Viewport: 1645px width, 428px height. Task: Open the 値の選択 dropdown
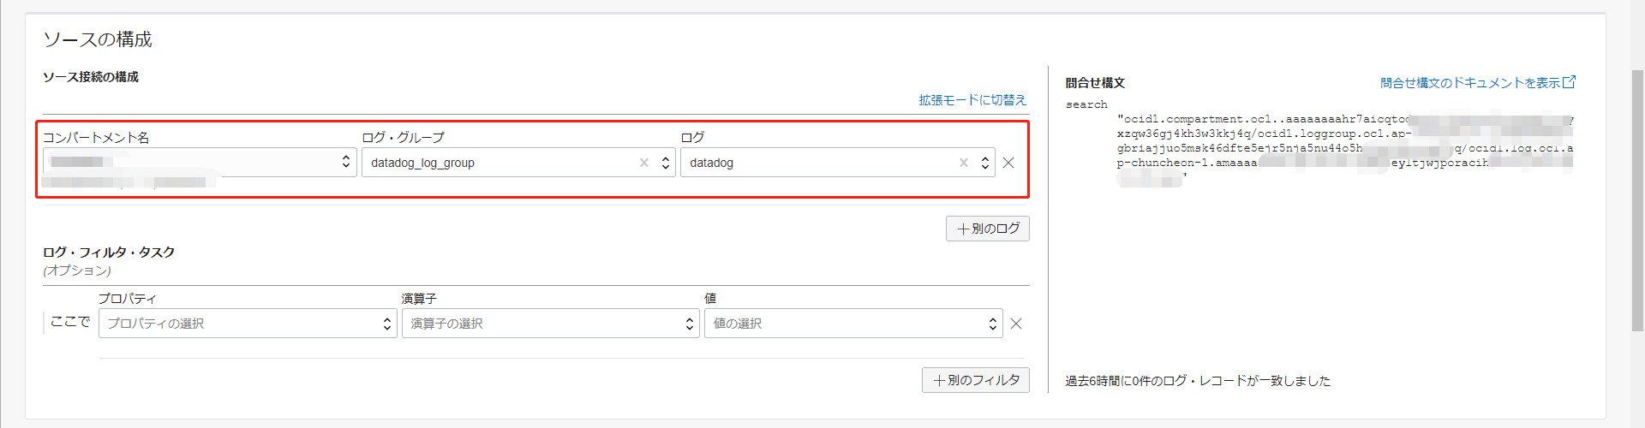pyautogui.click(x=852, y=324)
